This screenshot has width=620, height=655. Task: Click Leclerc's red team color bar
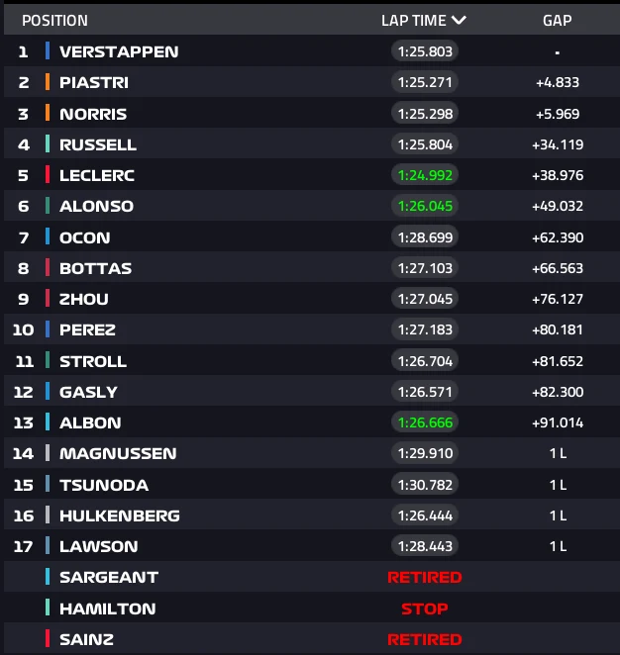48,175
